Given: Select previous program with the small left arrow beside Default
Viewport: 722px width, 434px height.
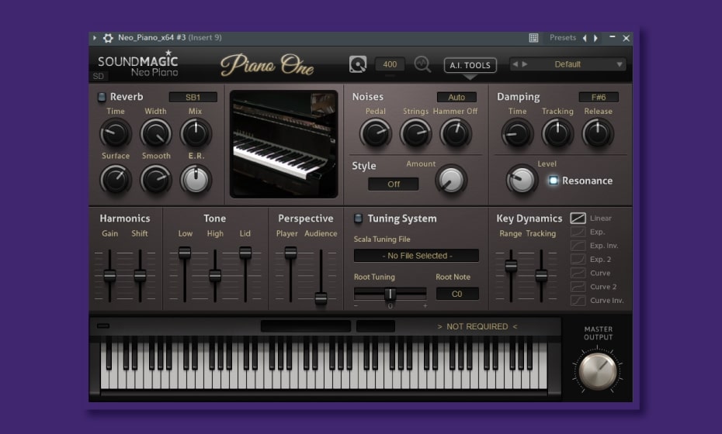Looking at the screenshot, I should coord(515,64).
